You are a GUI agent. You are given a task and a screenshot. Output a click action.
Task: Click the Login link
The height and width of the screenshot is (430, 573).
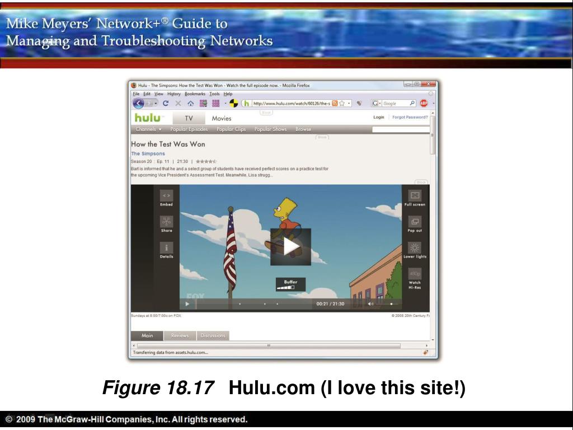click(379, 118)
